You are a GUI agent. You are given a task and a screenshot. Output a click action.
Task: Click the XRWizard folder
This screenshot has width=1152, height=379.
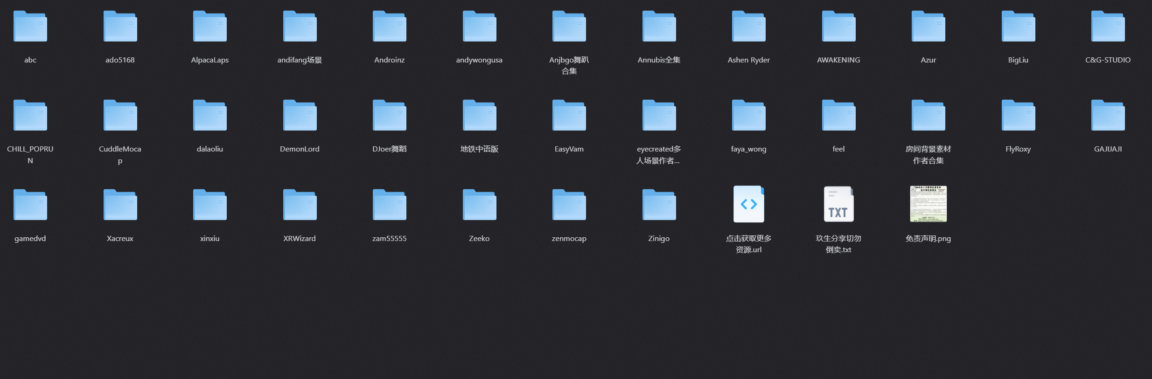pyautogui.click(x=300, y=205)
